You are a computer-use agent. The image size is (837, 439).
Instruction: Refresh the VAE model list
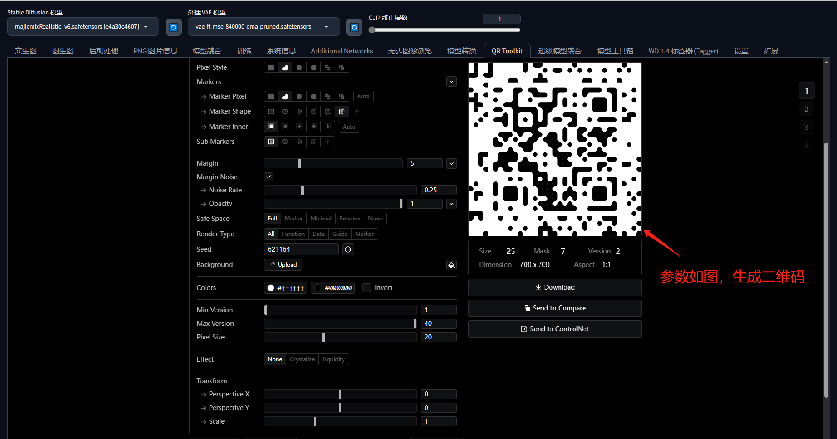(x=354, y=27)
